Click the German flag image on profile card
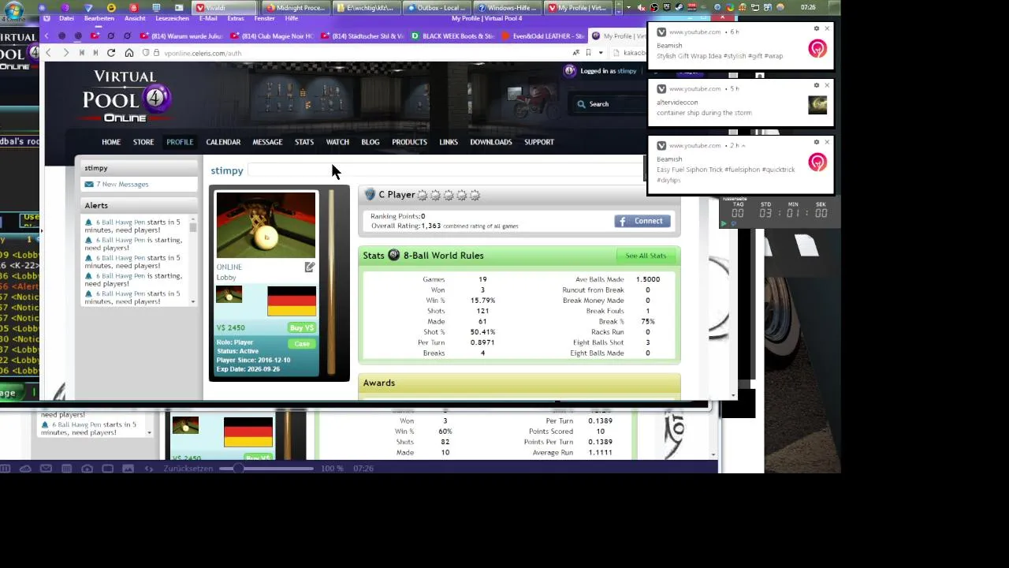 (292, 301)
